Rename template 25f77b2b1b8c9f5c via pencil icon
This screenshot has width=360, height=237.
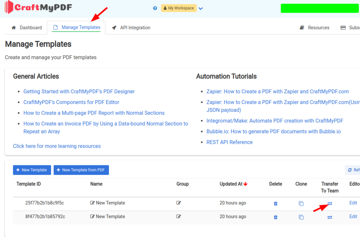click(x=92, y=203)
